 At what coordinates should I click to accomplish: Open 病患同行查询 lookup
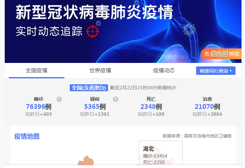[x=216, y=71]
